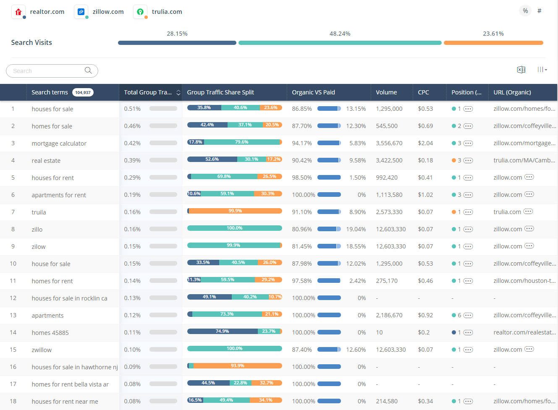Click the Export to Excel icon

(x=521, y=70)
